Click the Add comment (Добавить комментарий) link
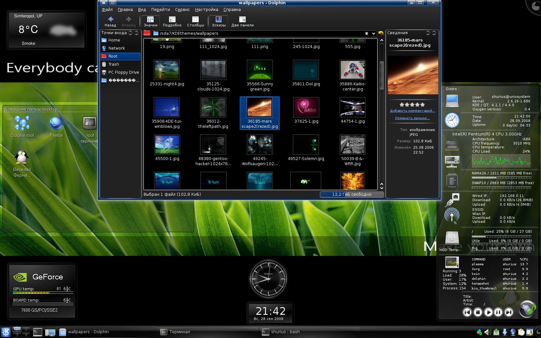The image size is (541, 338). 413,111
